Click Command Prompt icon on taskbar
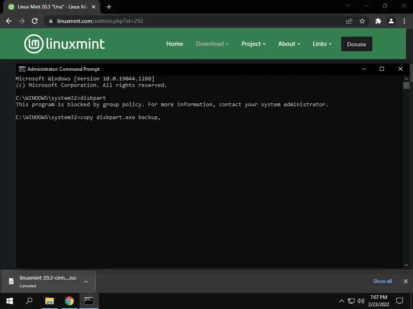The width and height of the screenshot is (413, 309). tap(89, 301)
